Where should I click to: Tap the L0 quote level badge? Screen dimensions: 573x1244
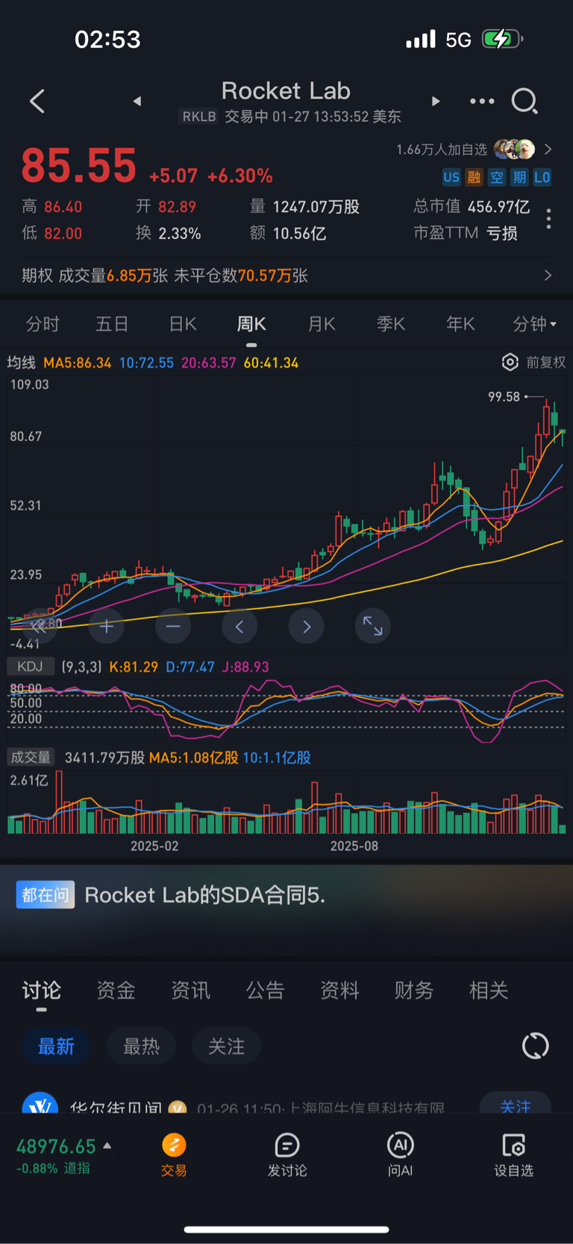tap(542, 177)
